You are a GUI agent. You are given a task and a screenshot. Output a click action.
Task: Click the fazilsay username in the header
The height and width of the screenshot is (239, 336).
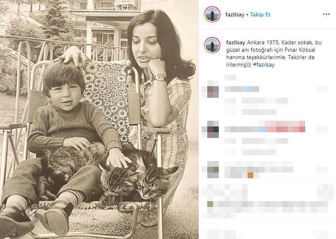point(235,15)
